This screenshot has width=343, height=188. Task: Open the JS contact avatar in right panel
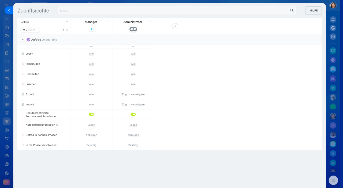tap(333, 163)
